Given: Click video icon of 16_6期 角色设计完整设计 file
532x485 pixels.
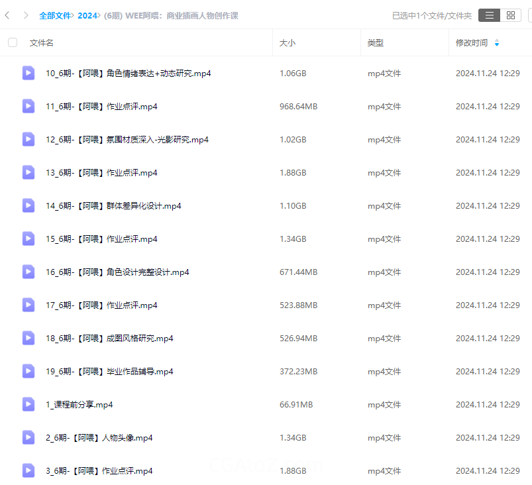Looking at the screenshot, I should tap(28, 272).
